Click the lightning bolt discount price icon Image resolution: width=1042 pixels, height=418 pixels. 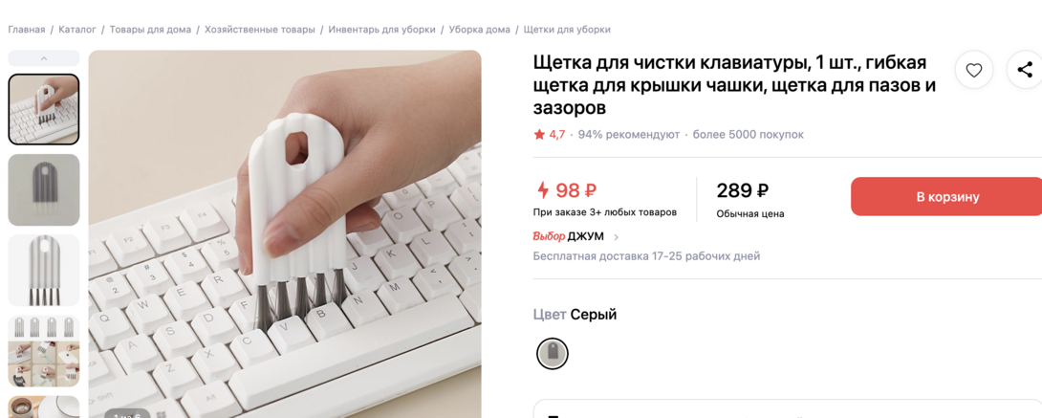coord(543,190)
